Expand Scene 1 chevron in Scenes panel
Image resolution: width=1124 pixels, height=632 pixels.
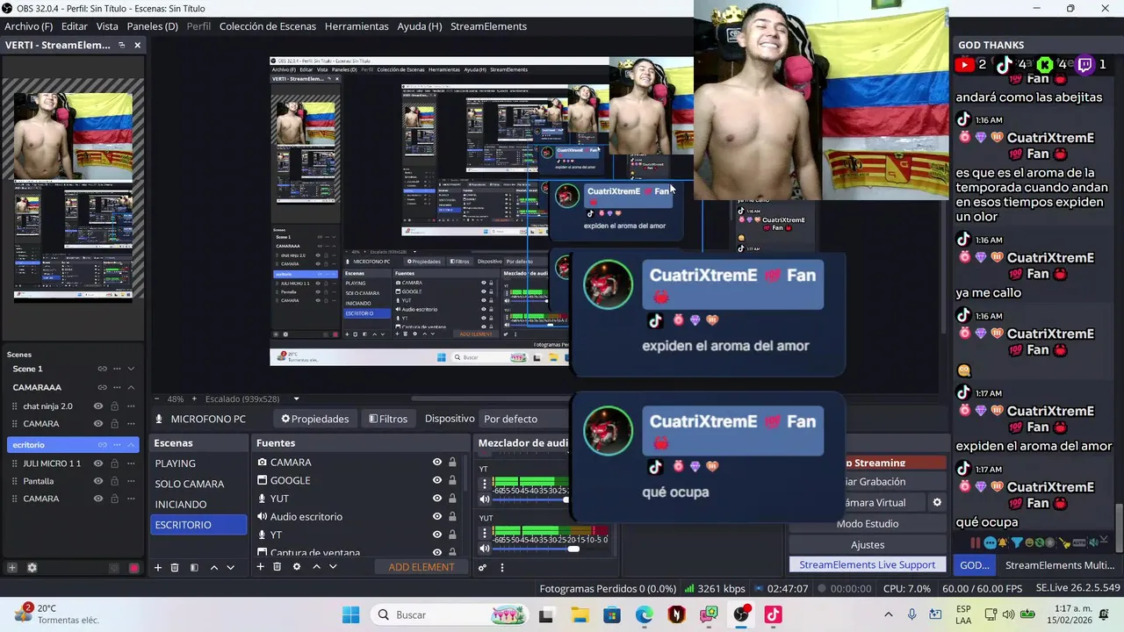[x=131, y=369]
